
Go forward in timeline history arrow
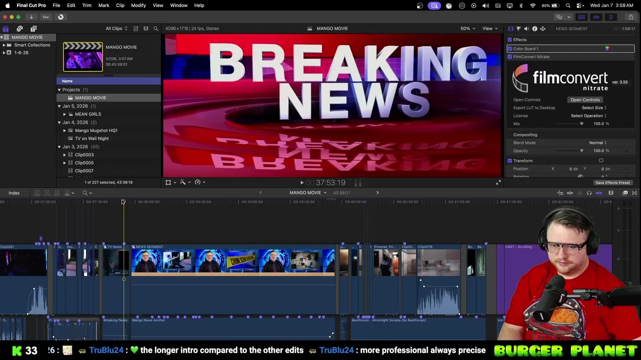(x=378, y=193)
